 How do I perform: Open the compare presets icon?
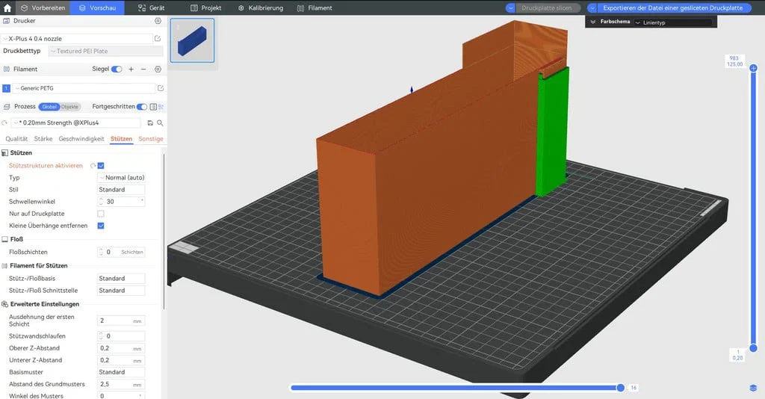click(x=161, y=106)
